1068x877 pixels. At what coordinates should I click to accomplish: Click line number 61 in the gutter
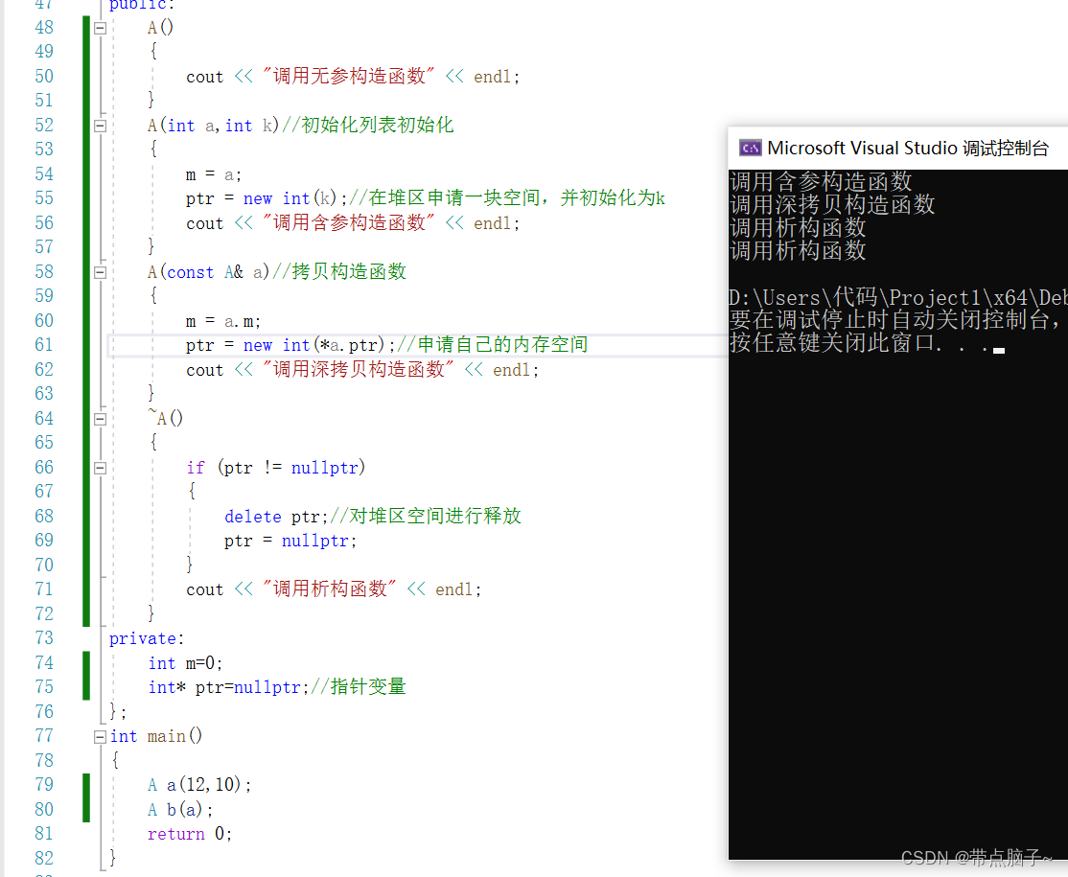point(44,344)
